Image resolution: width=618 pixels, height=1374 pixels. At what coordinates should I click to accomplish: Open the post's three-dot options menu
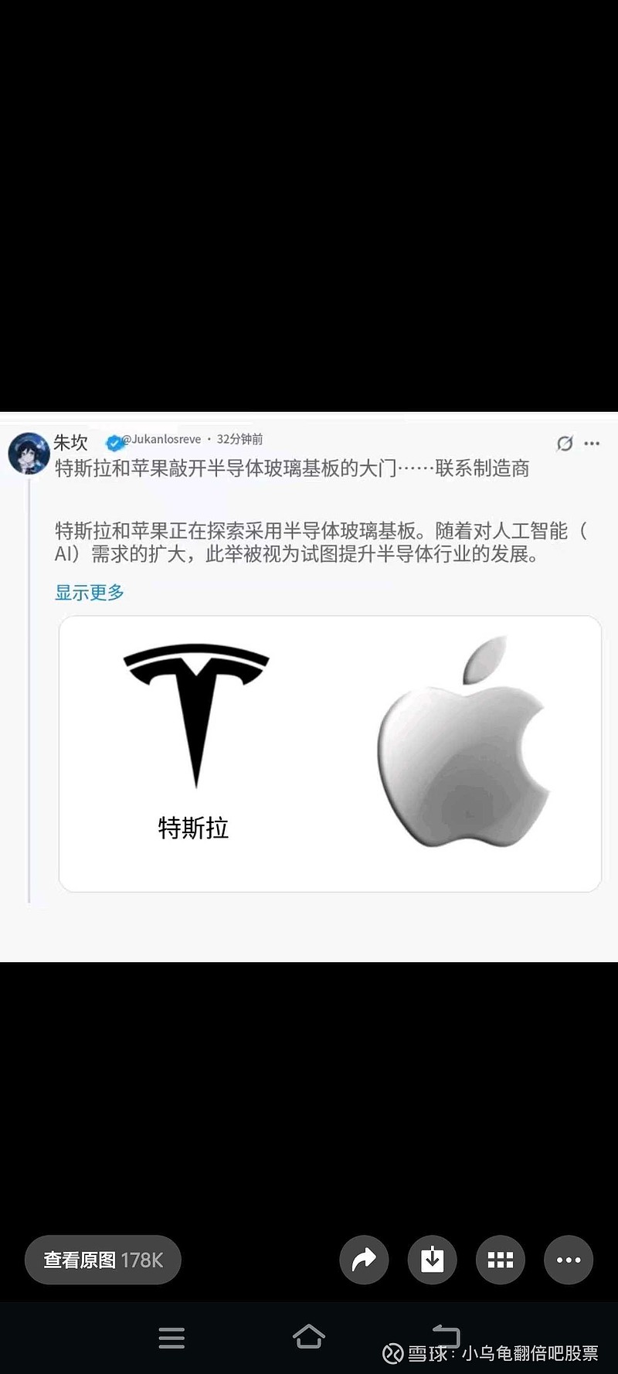(x=592, y=444)
